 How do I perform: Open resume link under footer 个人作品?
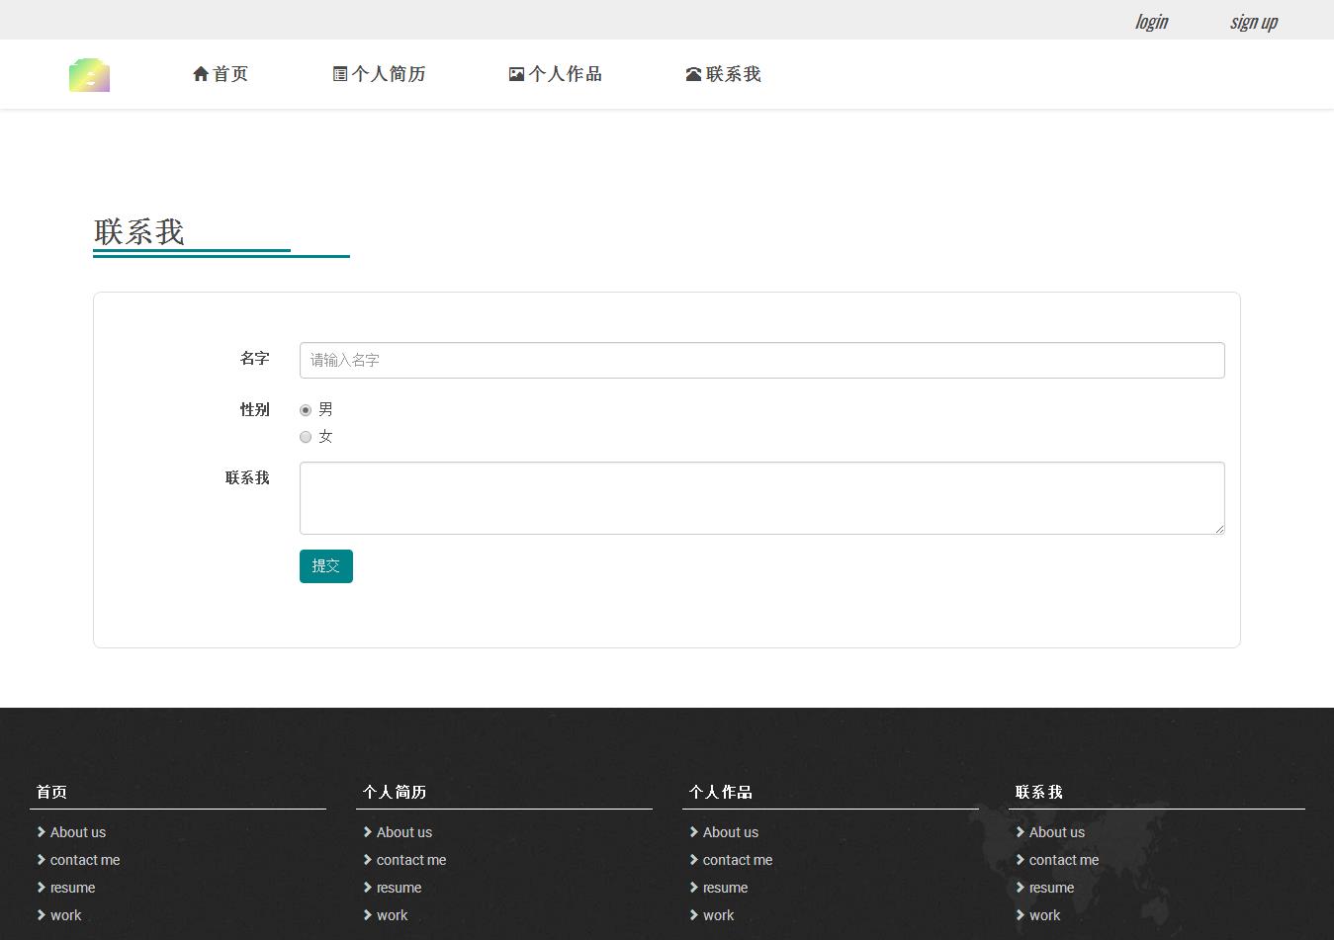tap(726, 888)
